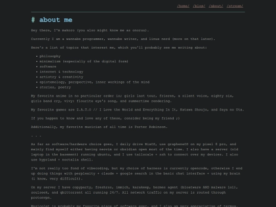Click the 'I daily drive NixOS' paragraph
Viewport: 276px width, 207px height.
coord(134,152)
